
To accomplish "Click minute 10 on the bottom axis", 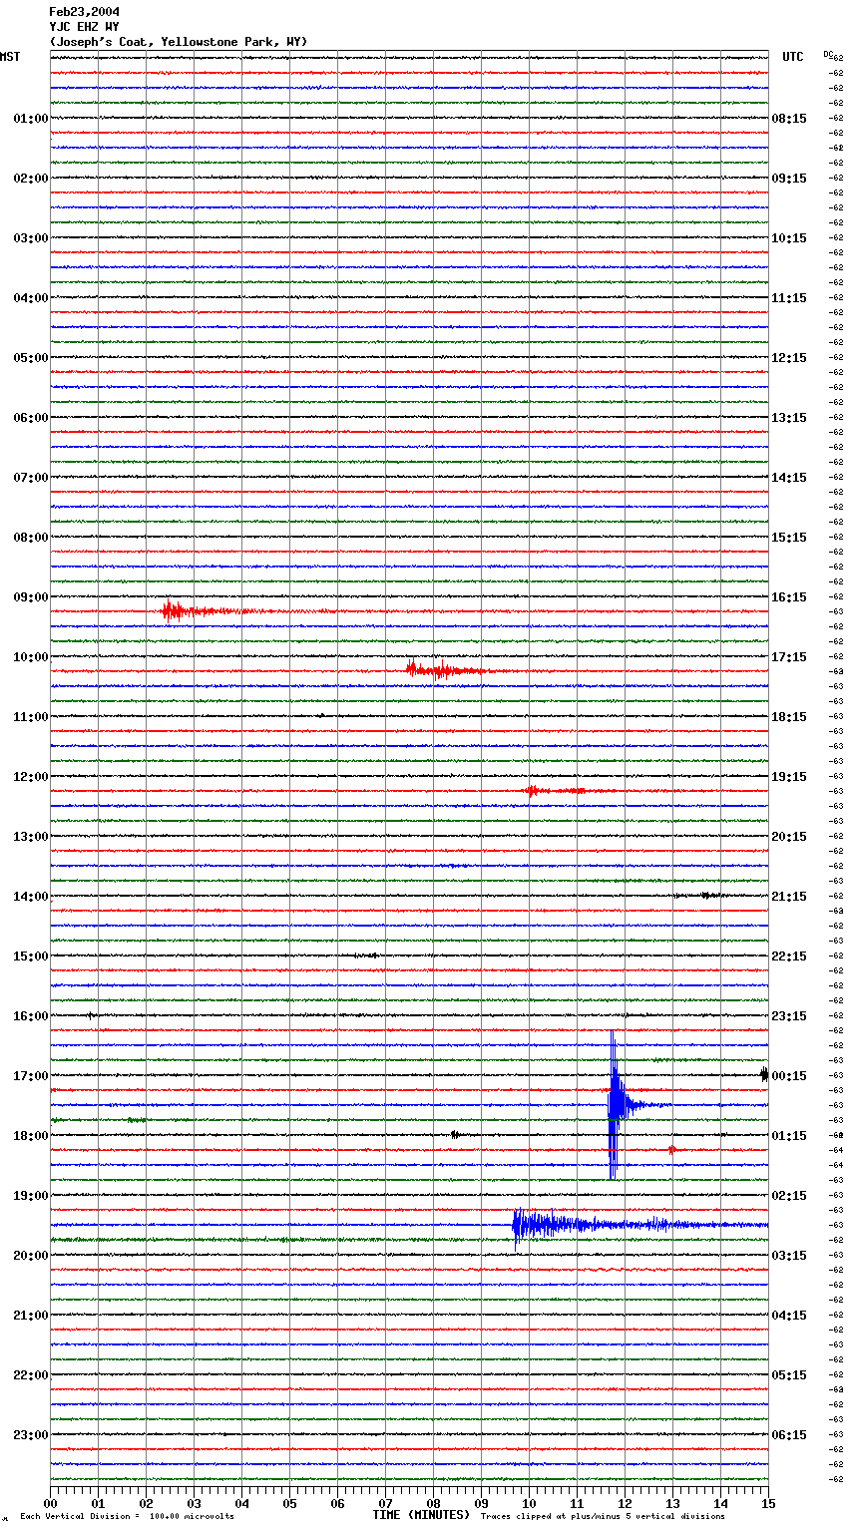I will pyautogui.click(x=529, y=1503).
